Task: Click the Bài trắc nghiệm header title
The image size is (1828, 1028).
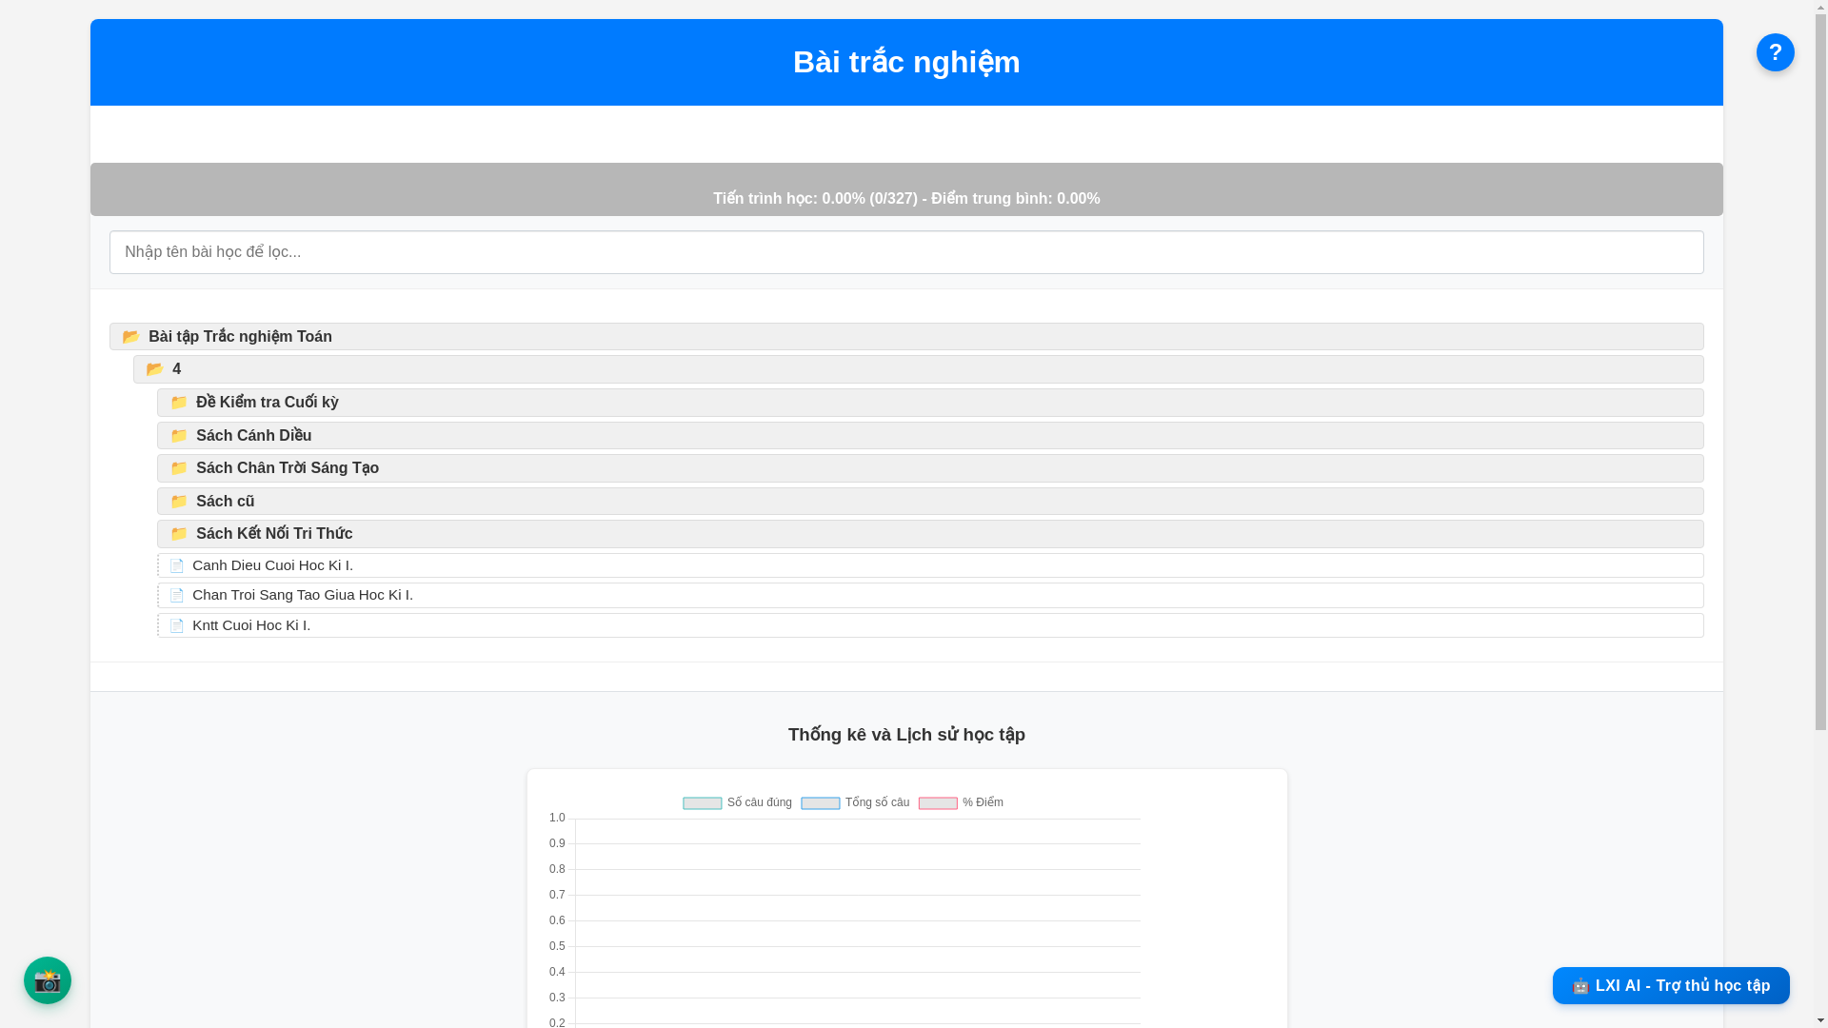Action: point(906,62)
